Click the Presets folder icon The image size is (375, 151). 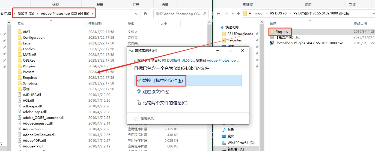(20, 72)
